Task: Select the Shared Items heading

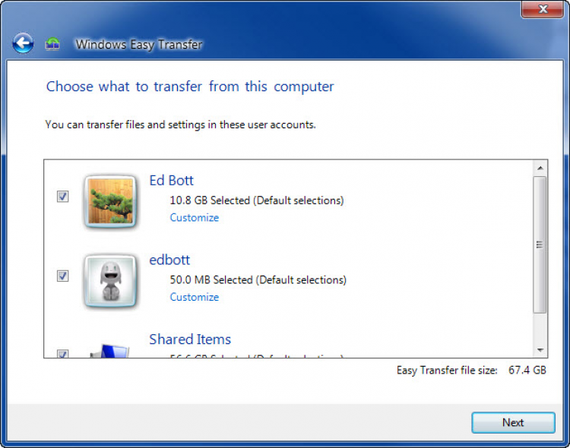Action: [x=190, y=339]
